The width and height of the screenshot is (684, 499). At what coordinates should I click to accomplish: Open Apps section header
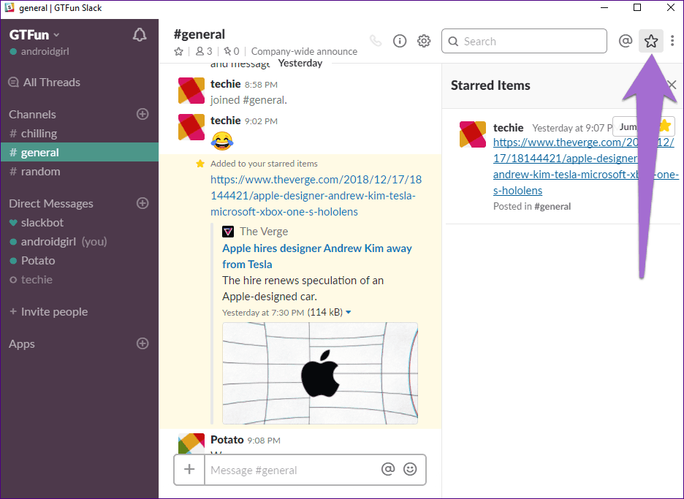coord(22,343)
